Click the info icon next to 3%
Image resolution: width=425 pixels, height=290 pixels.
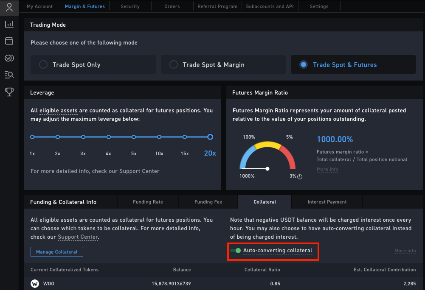[299, 176]
